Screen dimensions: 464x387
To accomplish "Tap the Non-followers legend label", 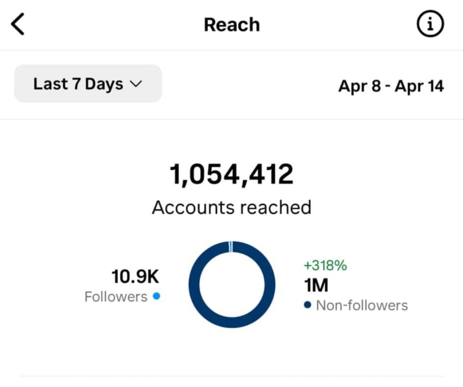I will click(362, 305).
